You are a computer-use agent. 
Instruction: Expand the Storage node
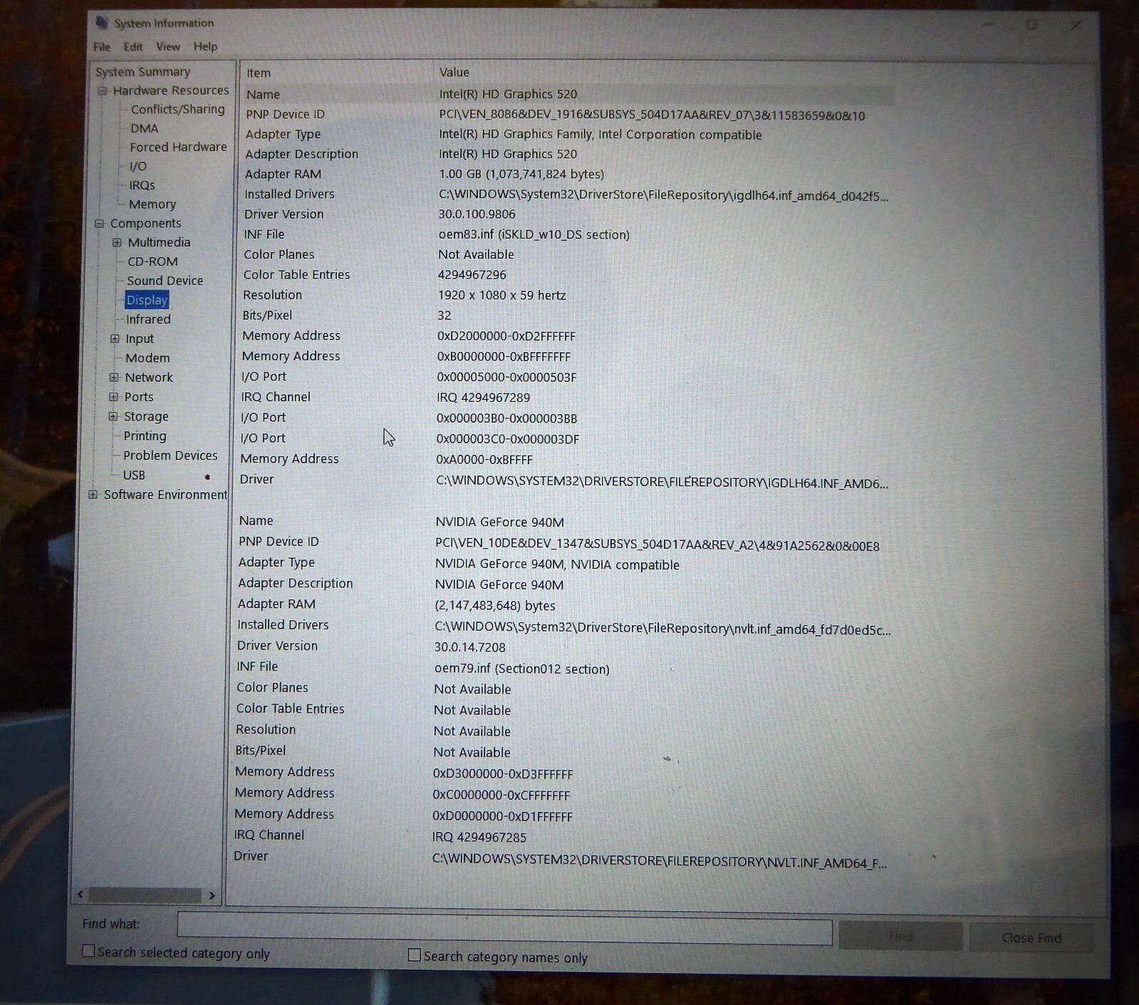pyautogui.click(x=113, y=416)
